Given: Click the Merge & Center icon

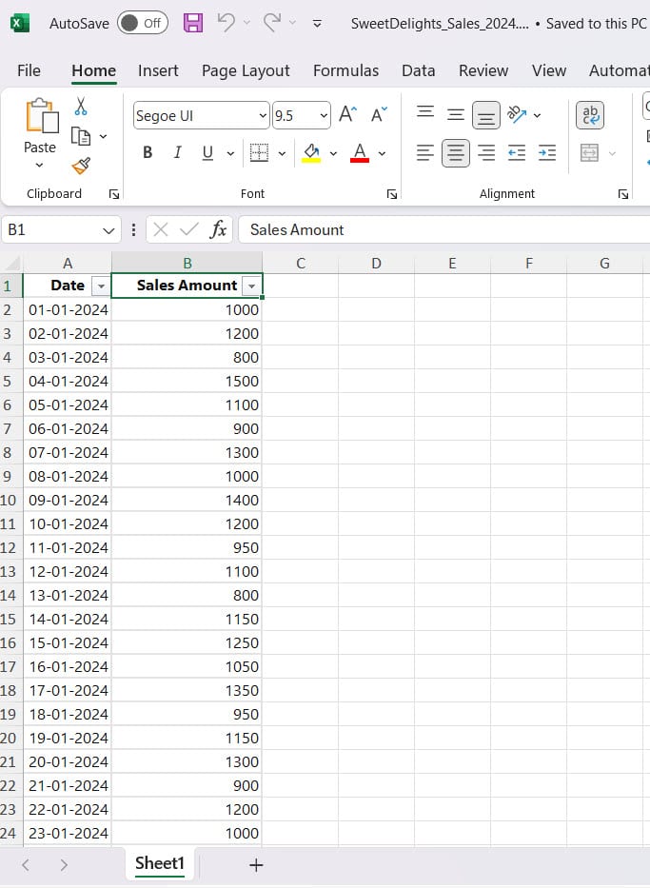Looking at the screenshot, I should [x=589, y=152].
